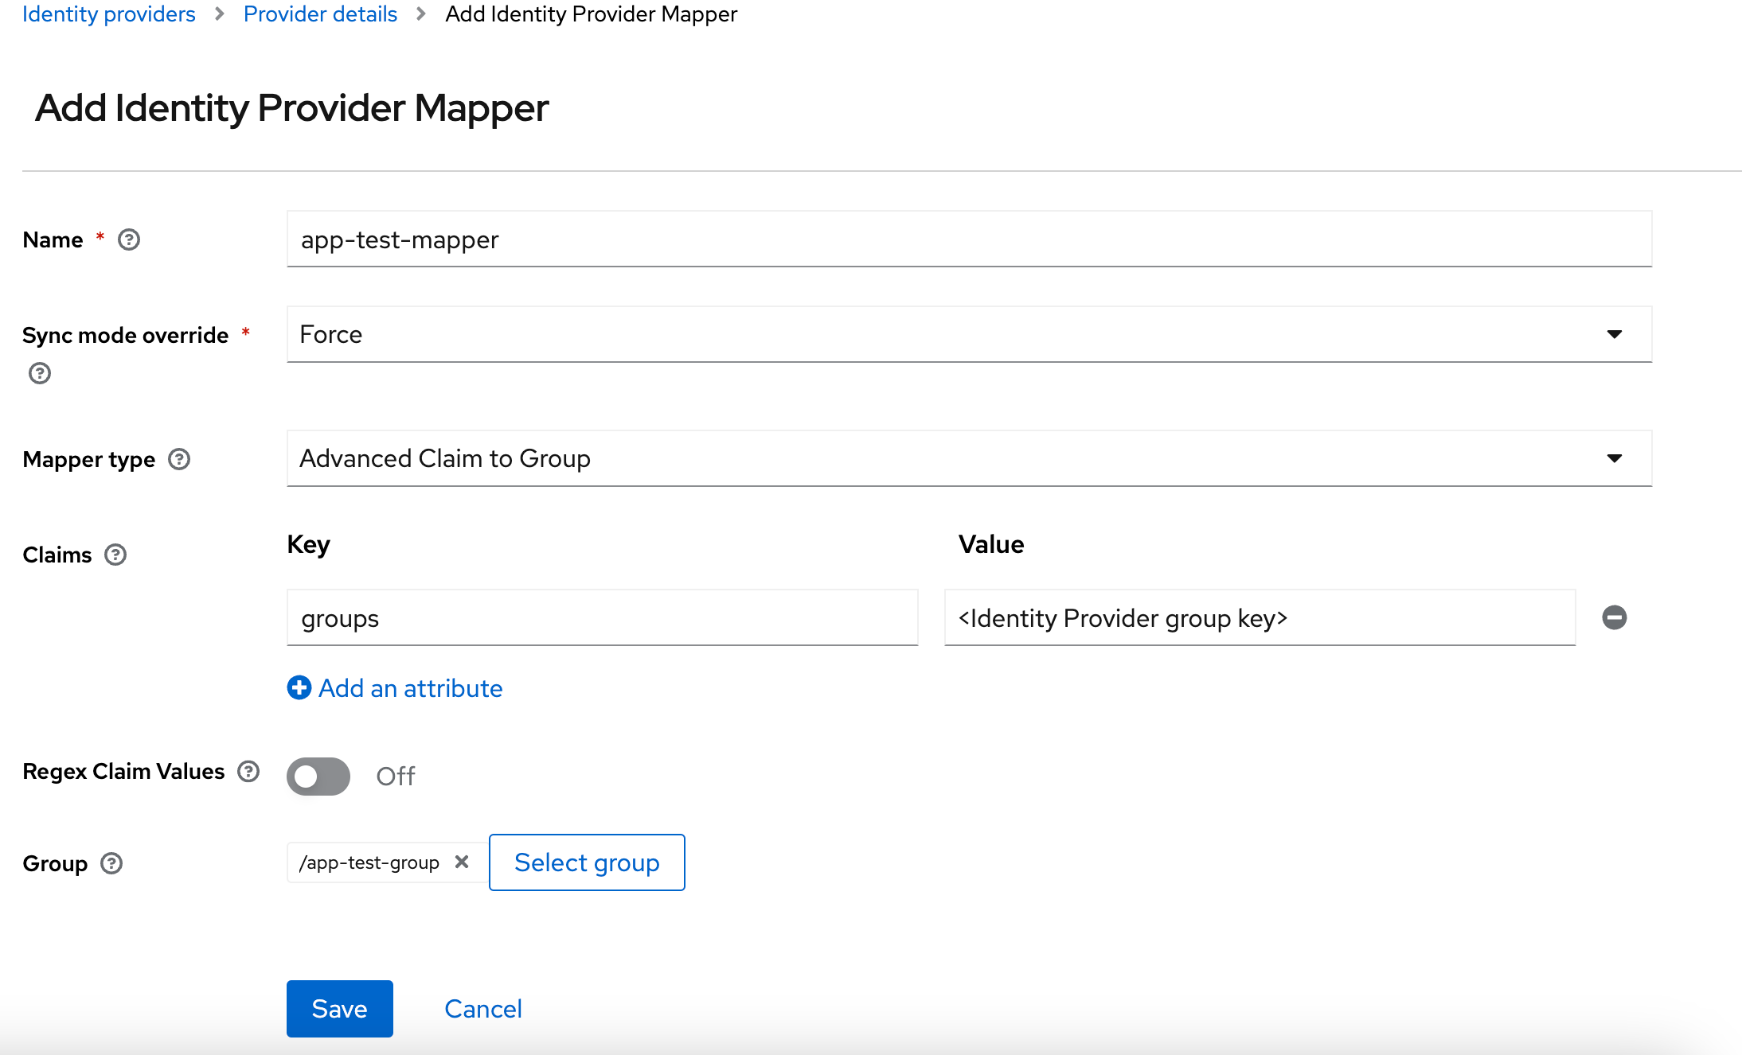Screen dimensions: 1742x1055
Task: Open the Select group dialog
Action: coord(587,862)
